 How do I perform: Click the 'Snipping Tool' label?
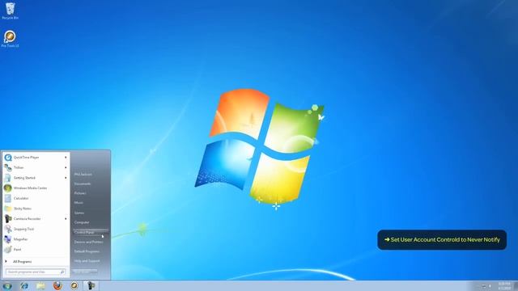click(23, 229)
